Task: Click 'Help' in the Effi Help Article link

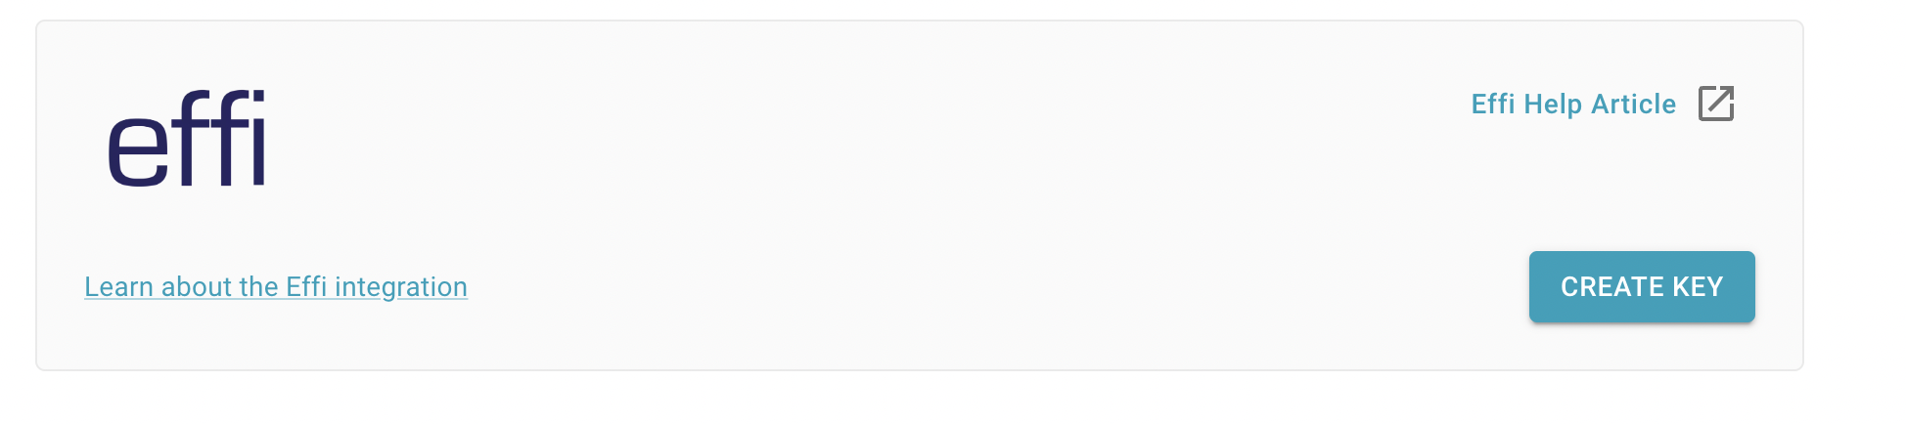Action: [1554, 104]
